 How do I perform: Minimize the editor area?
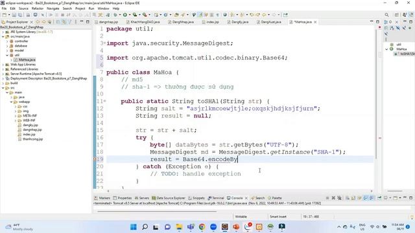(372, 21)
